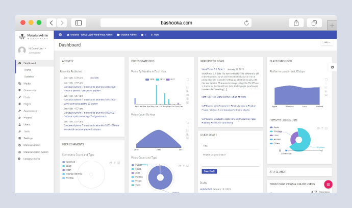
Task: Click the Material Admin gear icon in sidebar
Action: coord(19,145)
